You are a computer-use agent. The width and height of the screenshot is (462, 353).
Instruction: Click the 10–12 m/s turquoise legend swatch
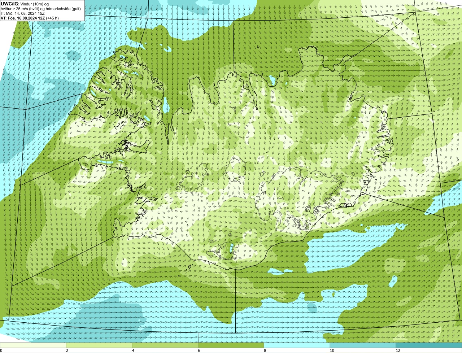click(x=363, y=345)
